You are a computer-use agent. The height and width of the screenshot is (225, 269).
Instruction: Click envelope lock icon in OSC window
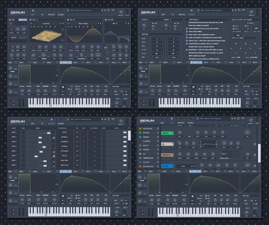57,67
